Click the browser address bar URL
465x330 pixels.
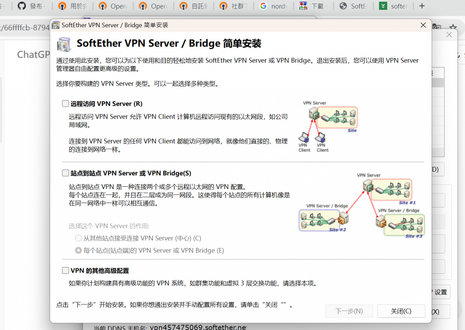pyautogui.click(x=25, y=28)
